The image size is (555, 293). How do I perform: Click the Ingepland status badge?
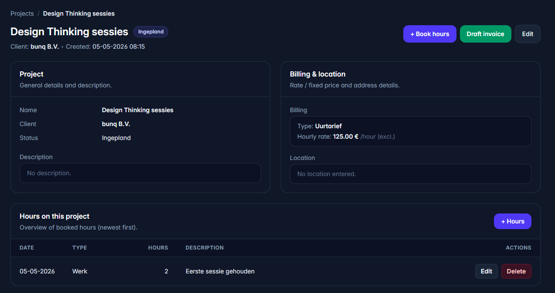(x=151, y=32)
